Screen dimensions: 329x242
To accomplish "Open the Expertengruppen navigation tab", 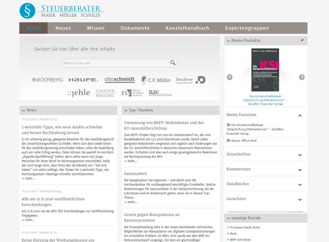I will tap(247, 28).
